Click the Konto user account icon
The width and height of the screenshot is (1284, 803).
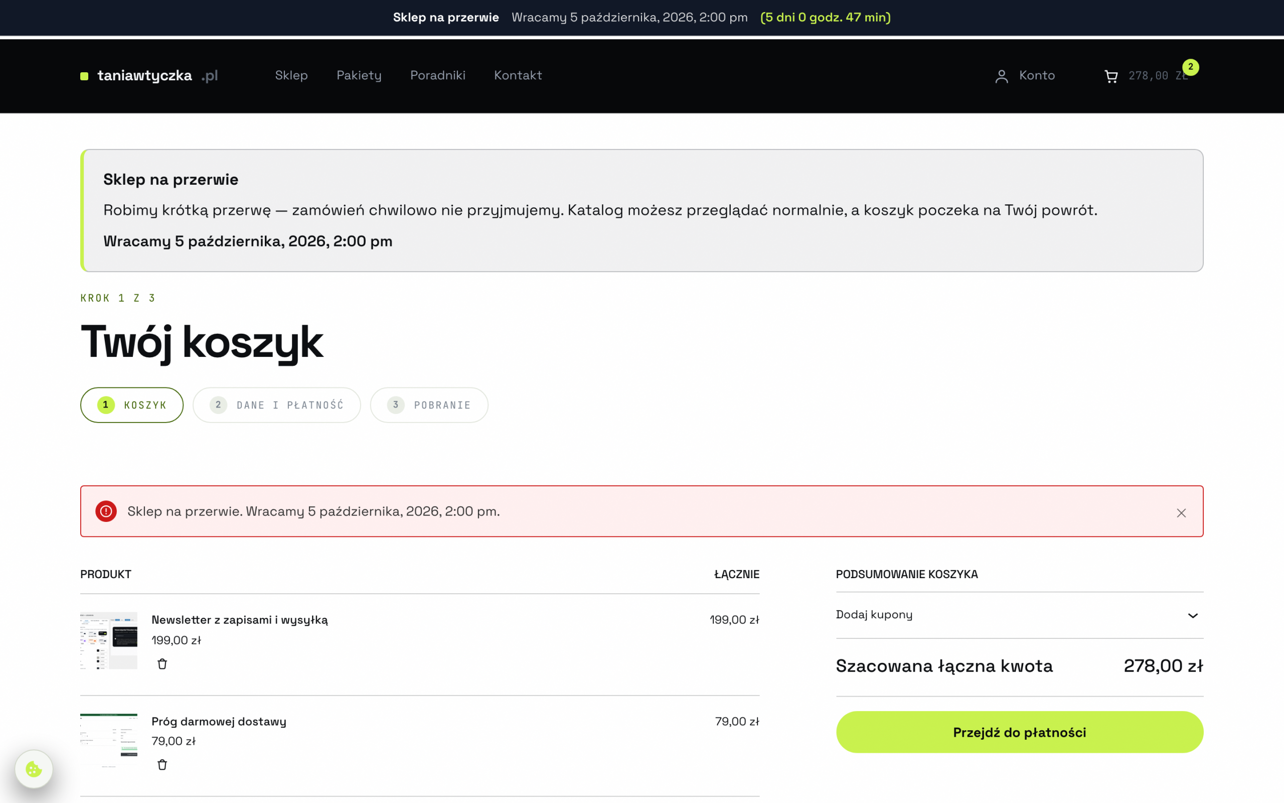(x=1001, y=76)
